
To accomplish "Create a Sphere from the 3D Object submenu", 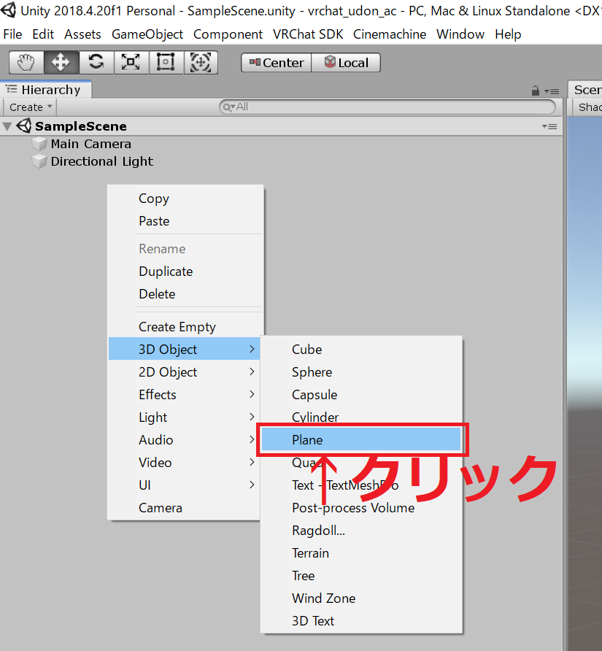I will click(x=361, y=372).
